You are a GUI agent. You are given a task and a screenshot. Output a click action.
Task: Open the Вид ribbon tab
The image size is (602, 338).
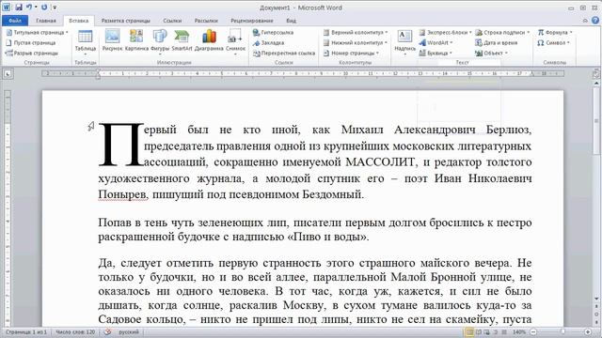(291, 21)
